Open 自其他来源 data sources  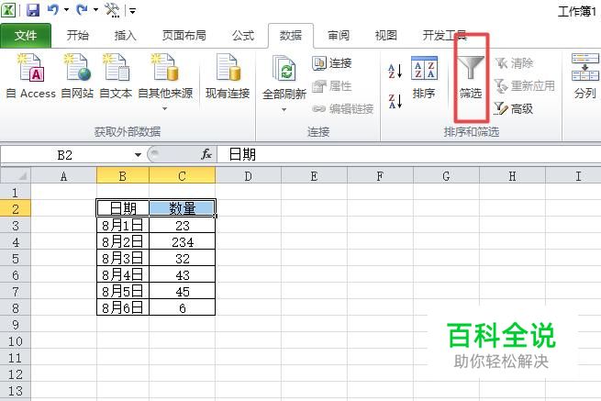pyautogui.click(x=165, y=76)
